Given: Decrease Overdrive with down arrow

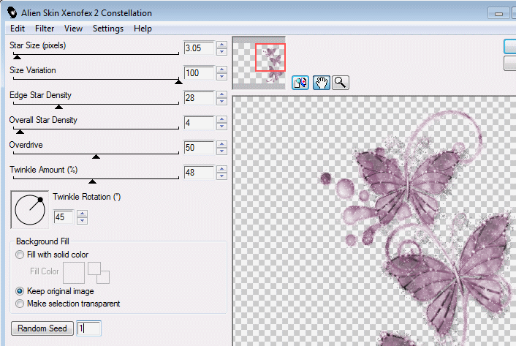Looking at the screenshot, I should pos(221,151).
